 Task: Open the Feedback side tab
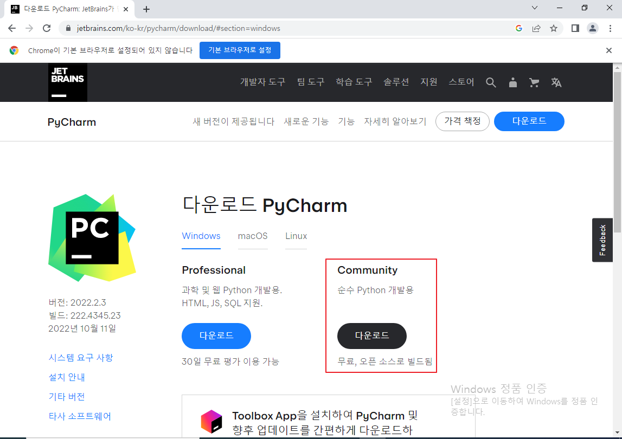tap(602, 240)
